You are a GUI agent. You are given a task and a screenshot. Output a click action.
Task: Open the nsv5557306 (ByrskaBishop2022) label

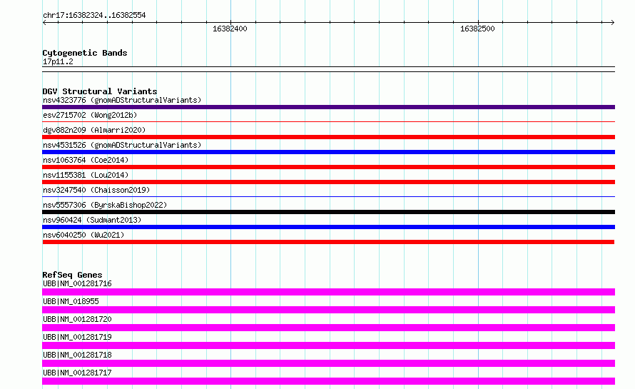(x=105, y=205)
